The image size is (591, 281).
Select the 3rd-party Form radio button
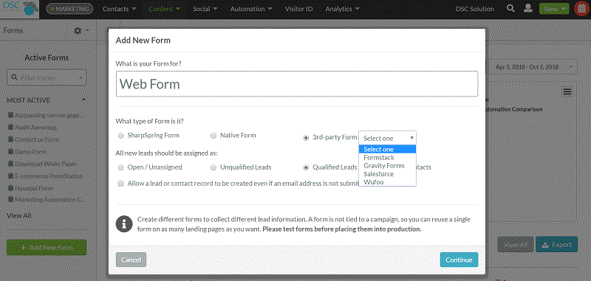click(x=306, y=138)
